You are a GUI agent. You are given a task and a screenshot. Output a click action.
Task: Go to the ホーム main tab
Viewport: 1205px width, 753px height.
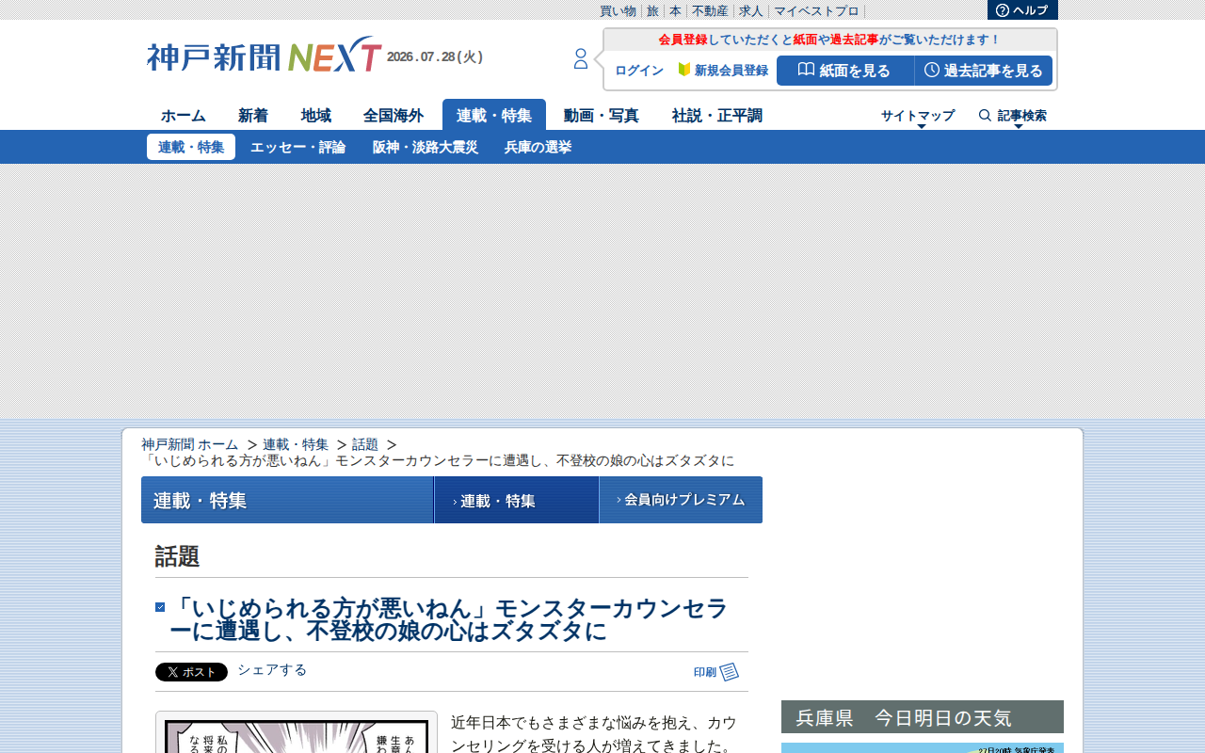click(184, 115)
